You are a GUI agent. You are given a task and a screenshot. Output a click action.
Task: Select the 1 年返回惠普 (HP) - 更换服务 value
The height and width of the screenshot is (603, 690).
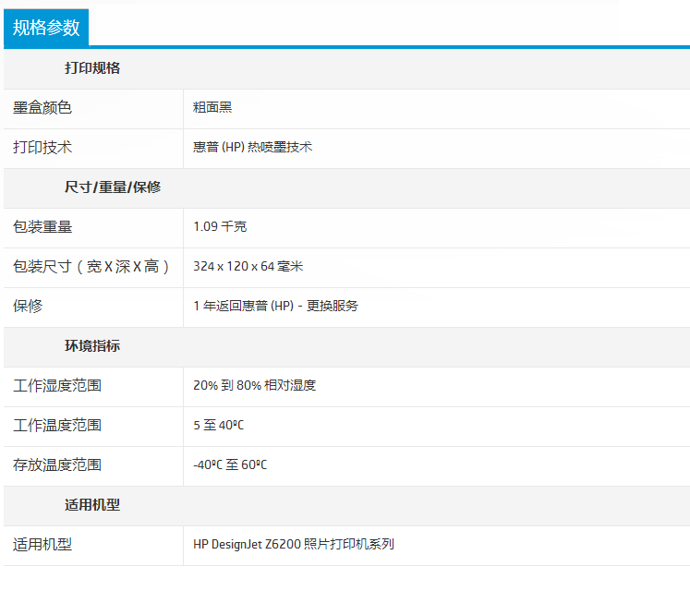click(x=276, y=306)
